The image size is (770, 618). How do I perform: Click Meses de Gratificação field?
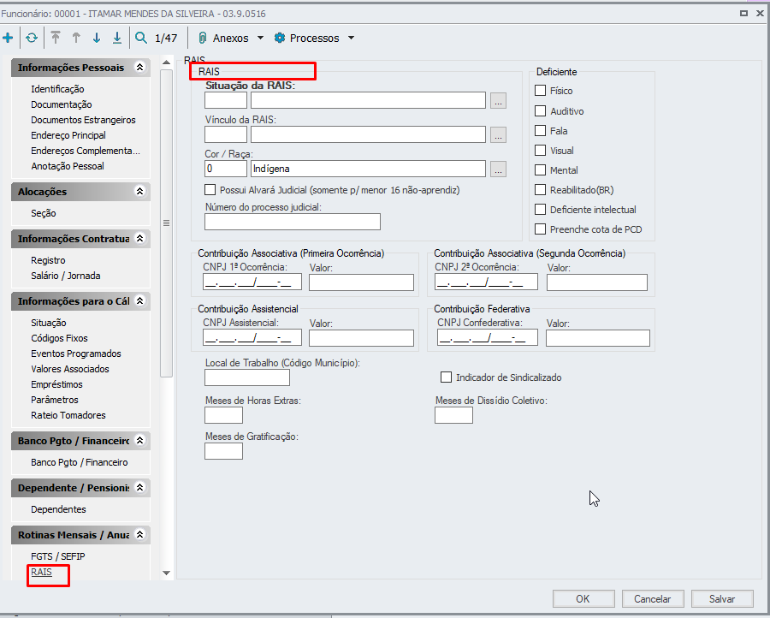(223, 451)
